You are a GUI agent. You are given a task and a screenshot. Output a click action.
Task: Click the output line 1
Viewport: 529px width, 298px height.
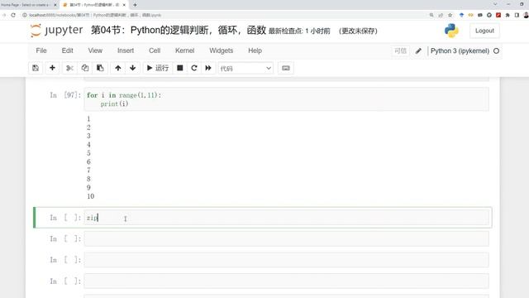coord(88,119)
